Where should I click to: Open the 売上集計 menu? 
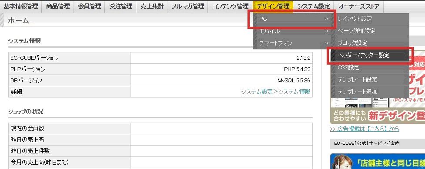tap(152, 6)
